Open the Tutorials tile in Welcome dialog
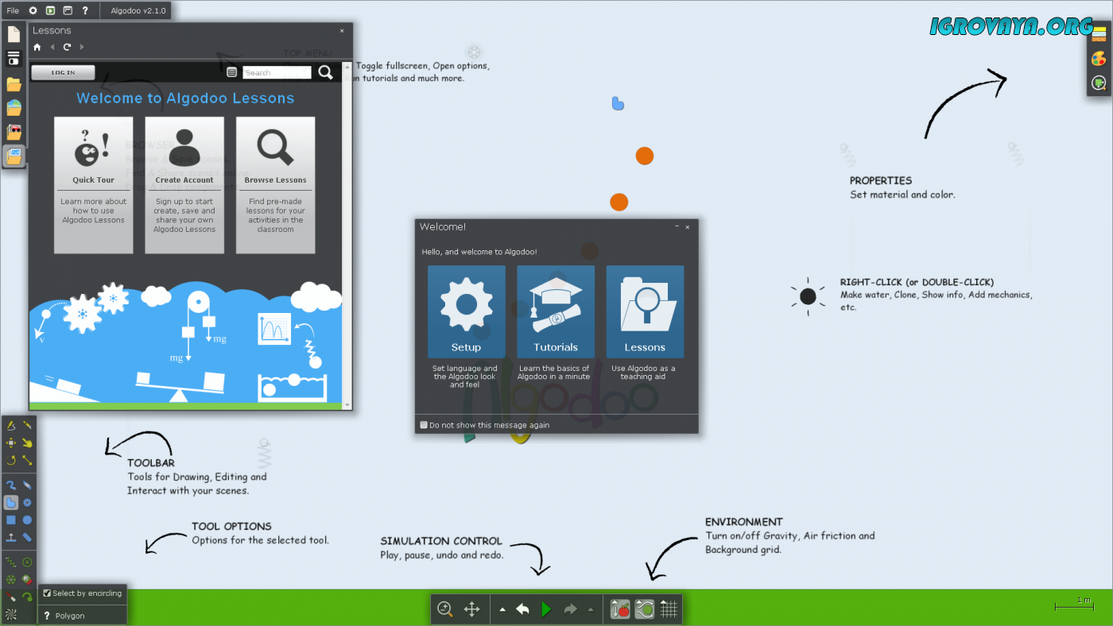 [556, 311]
